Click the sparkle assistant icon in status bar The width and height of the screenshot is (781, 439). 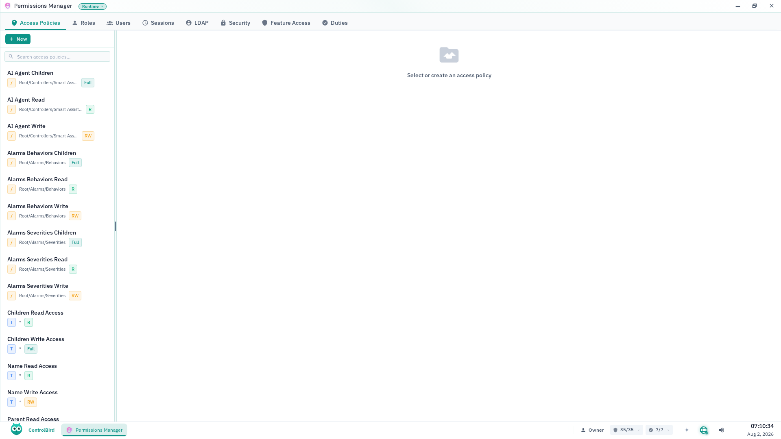687,430
